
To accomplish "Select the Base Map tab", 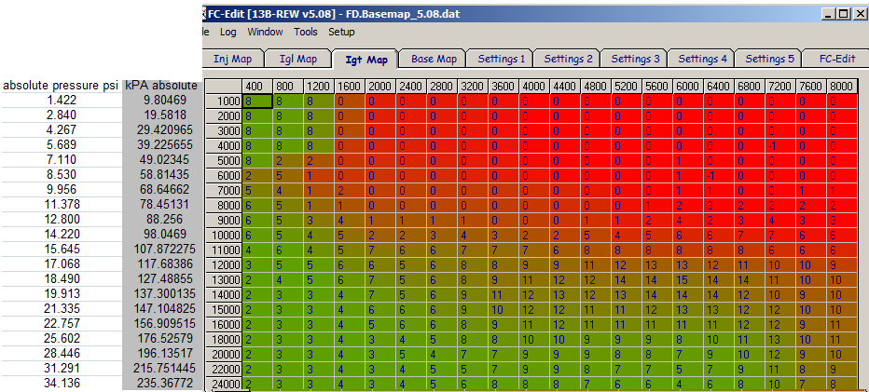I will point(434,59).
